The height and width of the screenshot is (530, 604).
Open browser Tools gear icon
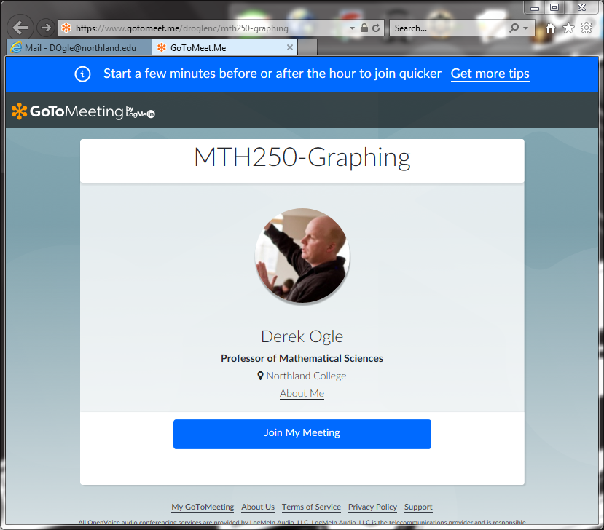pyautogui.click(x=587, y=28)
